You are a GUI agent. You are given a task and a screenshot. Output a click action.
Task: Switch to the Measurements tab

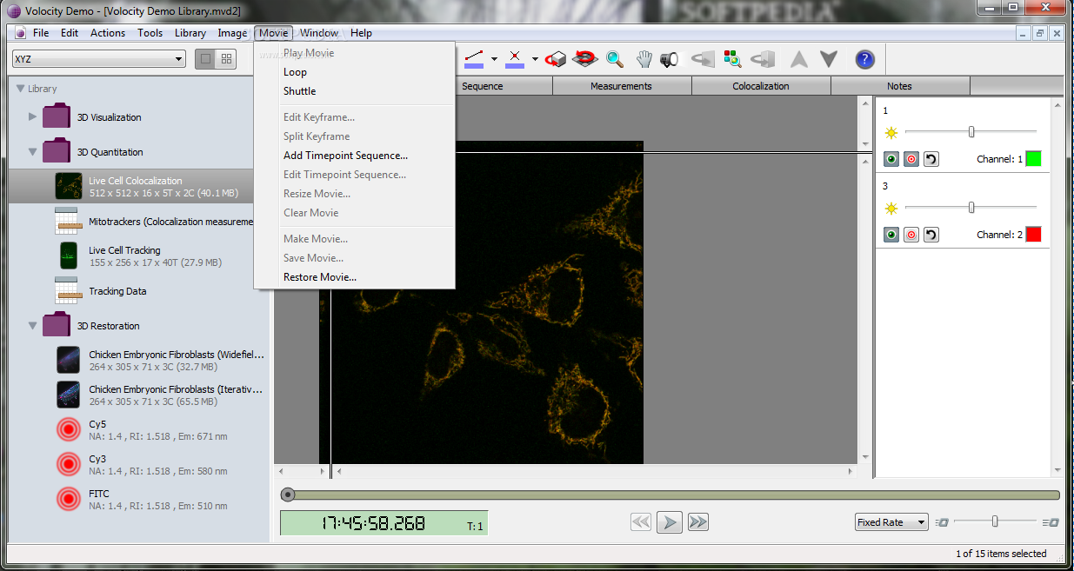[x=622, y=86]
